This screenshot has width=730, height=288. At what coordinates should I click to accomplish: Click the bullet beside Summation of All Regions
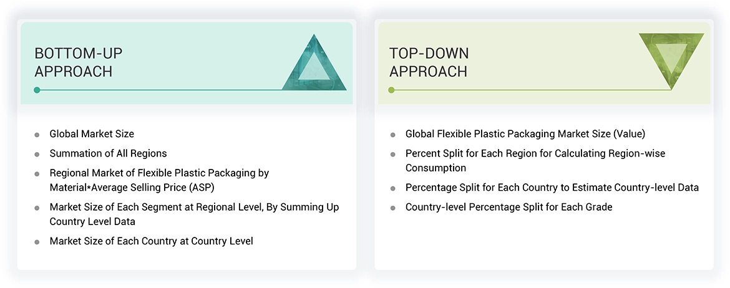[x=37, y=154]
